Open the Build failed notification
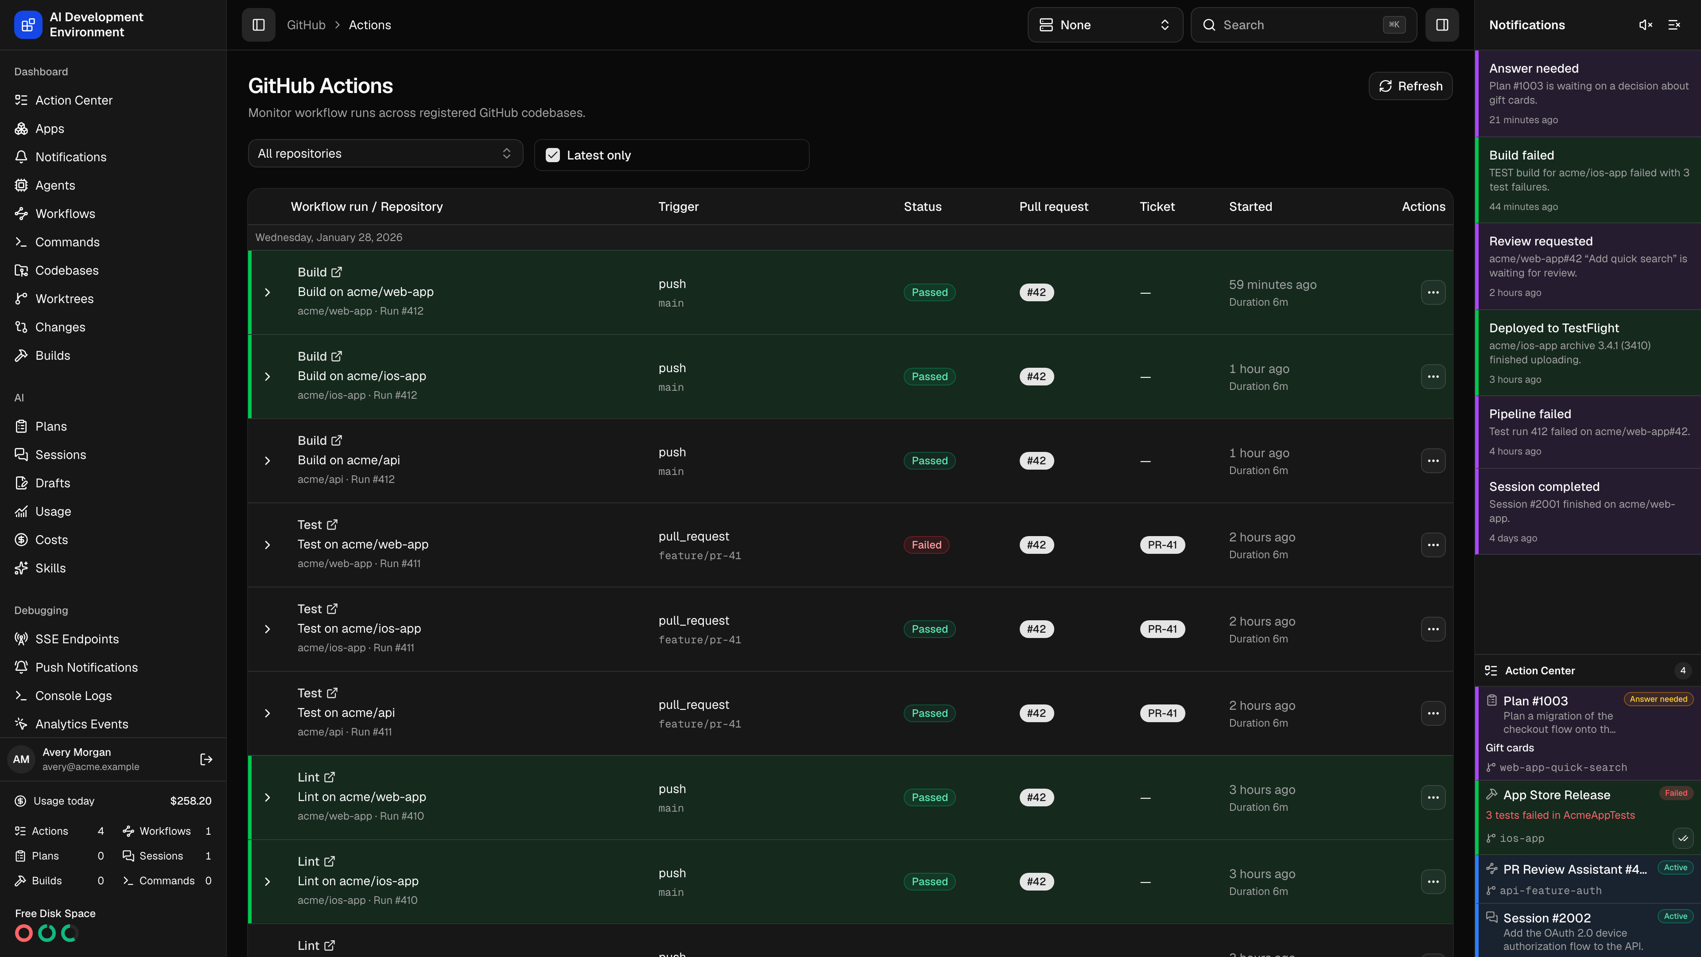1701x957 pixels. [x=1588, y=179]
